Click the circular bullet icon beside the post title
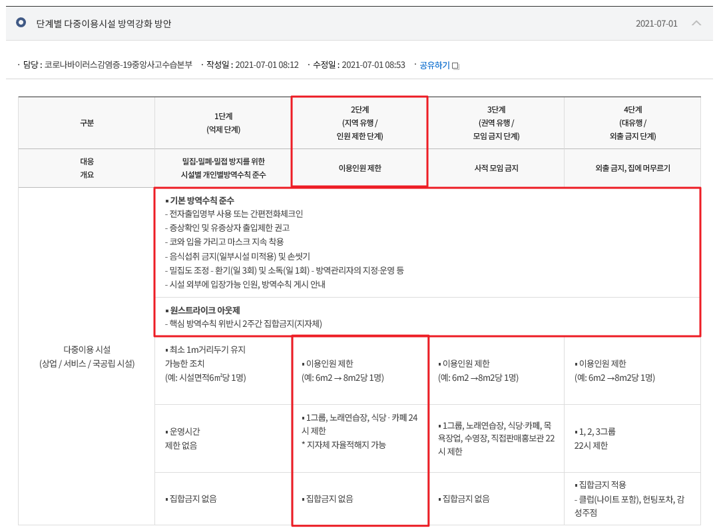Image resolution: width=717 pixels, height=532 pixels. click(21, 23)
